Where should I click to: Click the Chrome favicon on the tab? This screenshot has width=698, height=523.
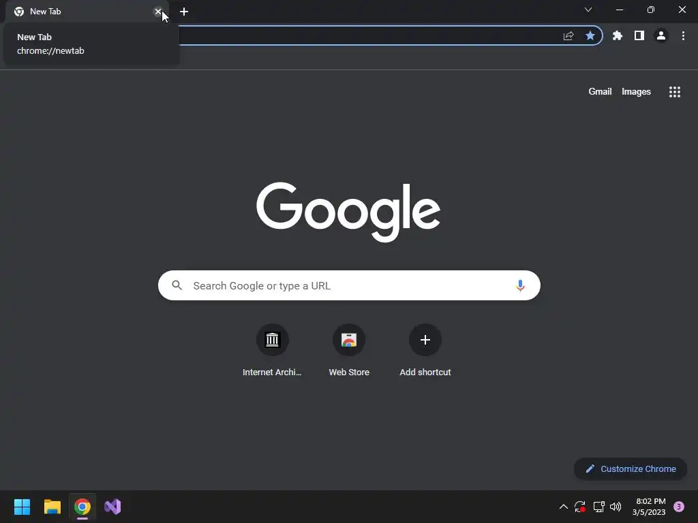[19, 12]
